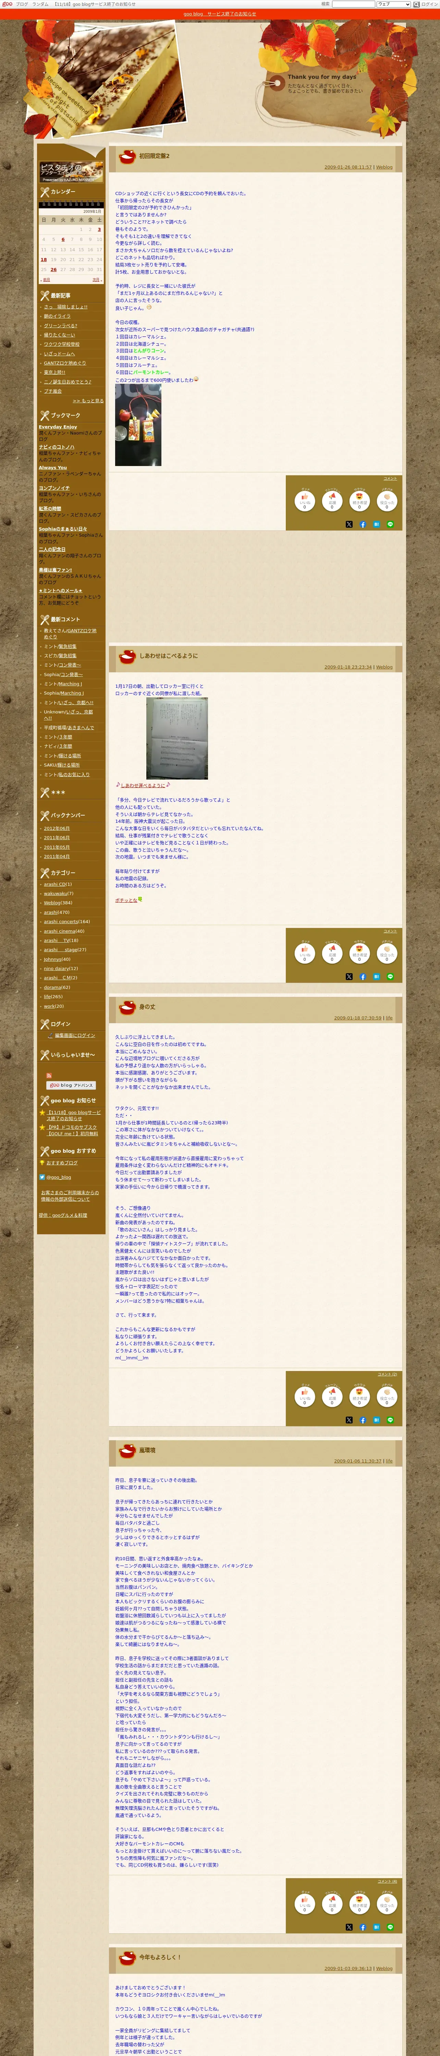440x2056 pixels.
Task: Click the search submit icon in the top bar
Action: click(416, 4)
